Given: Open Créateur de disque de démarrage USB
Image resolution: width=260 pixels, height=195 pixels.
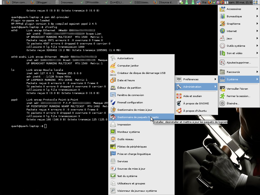Looking at the screenshot, I should click(141, 73).
